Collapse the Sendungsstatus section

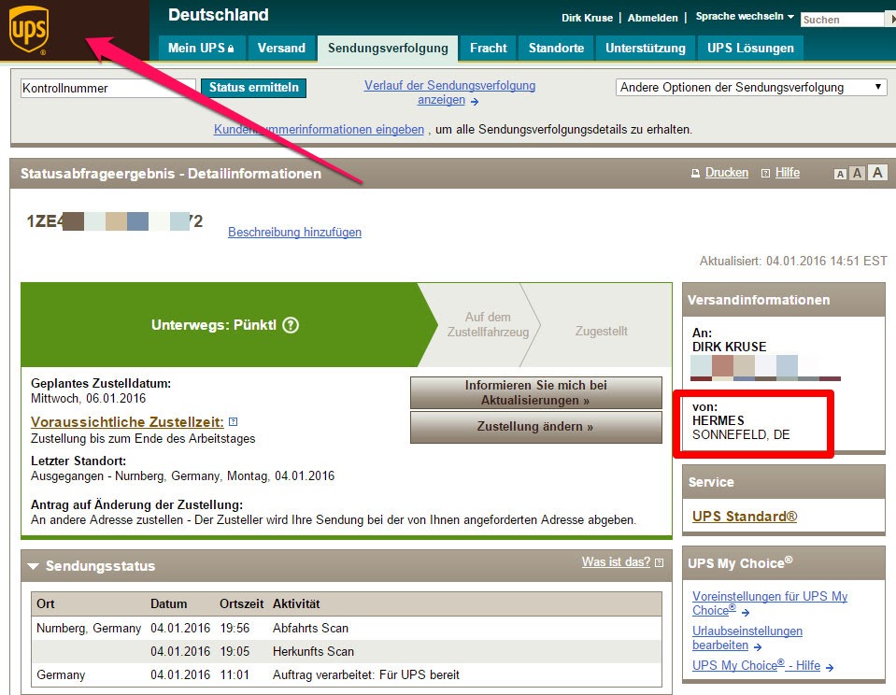pyautogui.click(x=33, y=566)
